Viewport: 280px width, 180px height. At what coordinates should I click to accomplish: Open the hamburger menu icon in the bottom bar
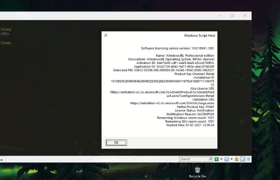point(249,159)
